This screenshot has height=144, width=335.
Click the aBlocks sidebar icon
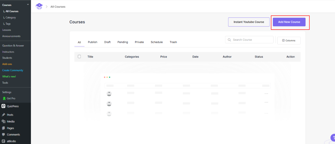click(3, 141)
